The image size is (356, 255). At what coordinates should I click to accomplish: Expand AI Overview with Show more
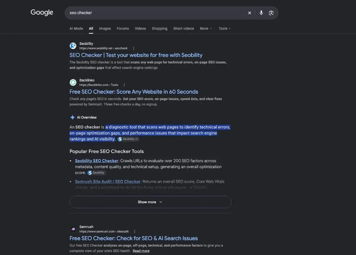[x=150, y=202]
